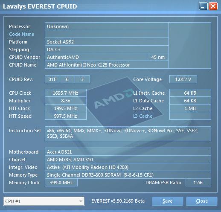
Task: Click the 'Instruction Set' label
Action: click(x=25, y=131)
